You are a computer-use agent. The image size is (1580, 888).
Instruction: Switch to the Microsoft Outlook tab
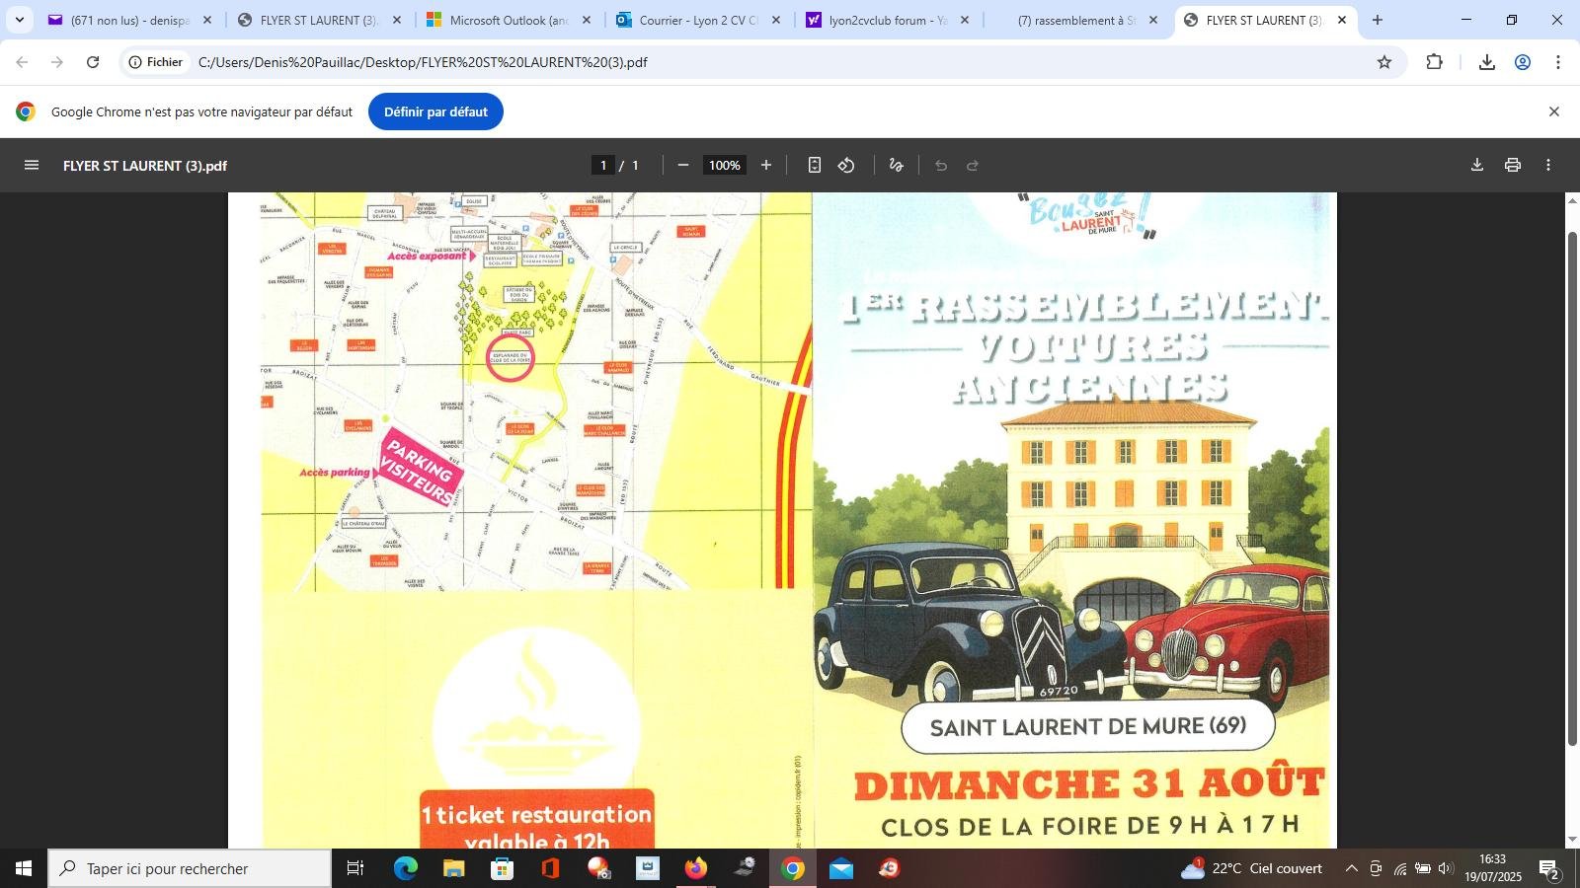[x=508, y=20]
